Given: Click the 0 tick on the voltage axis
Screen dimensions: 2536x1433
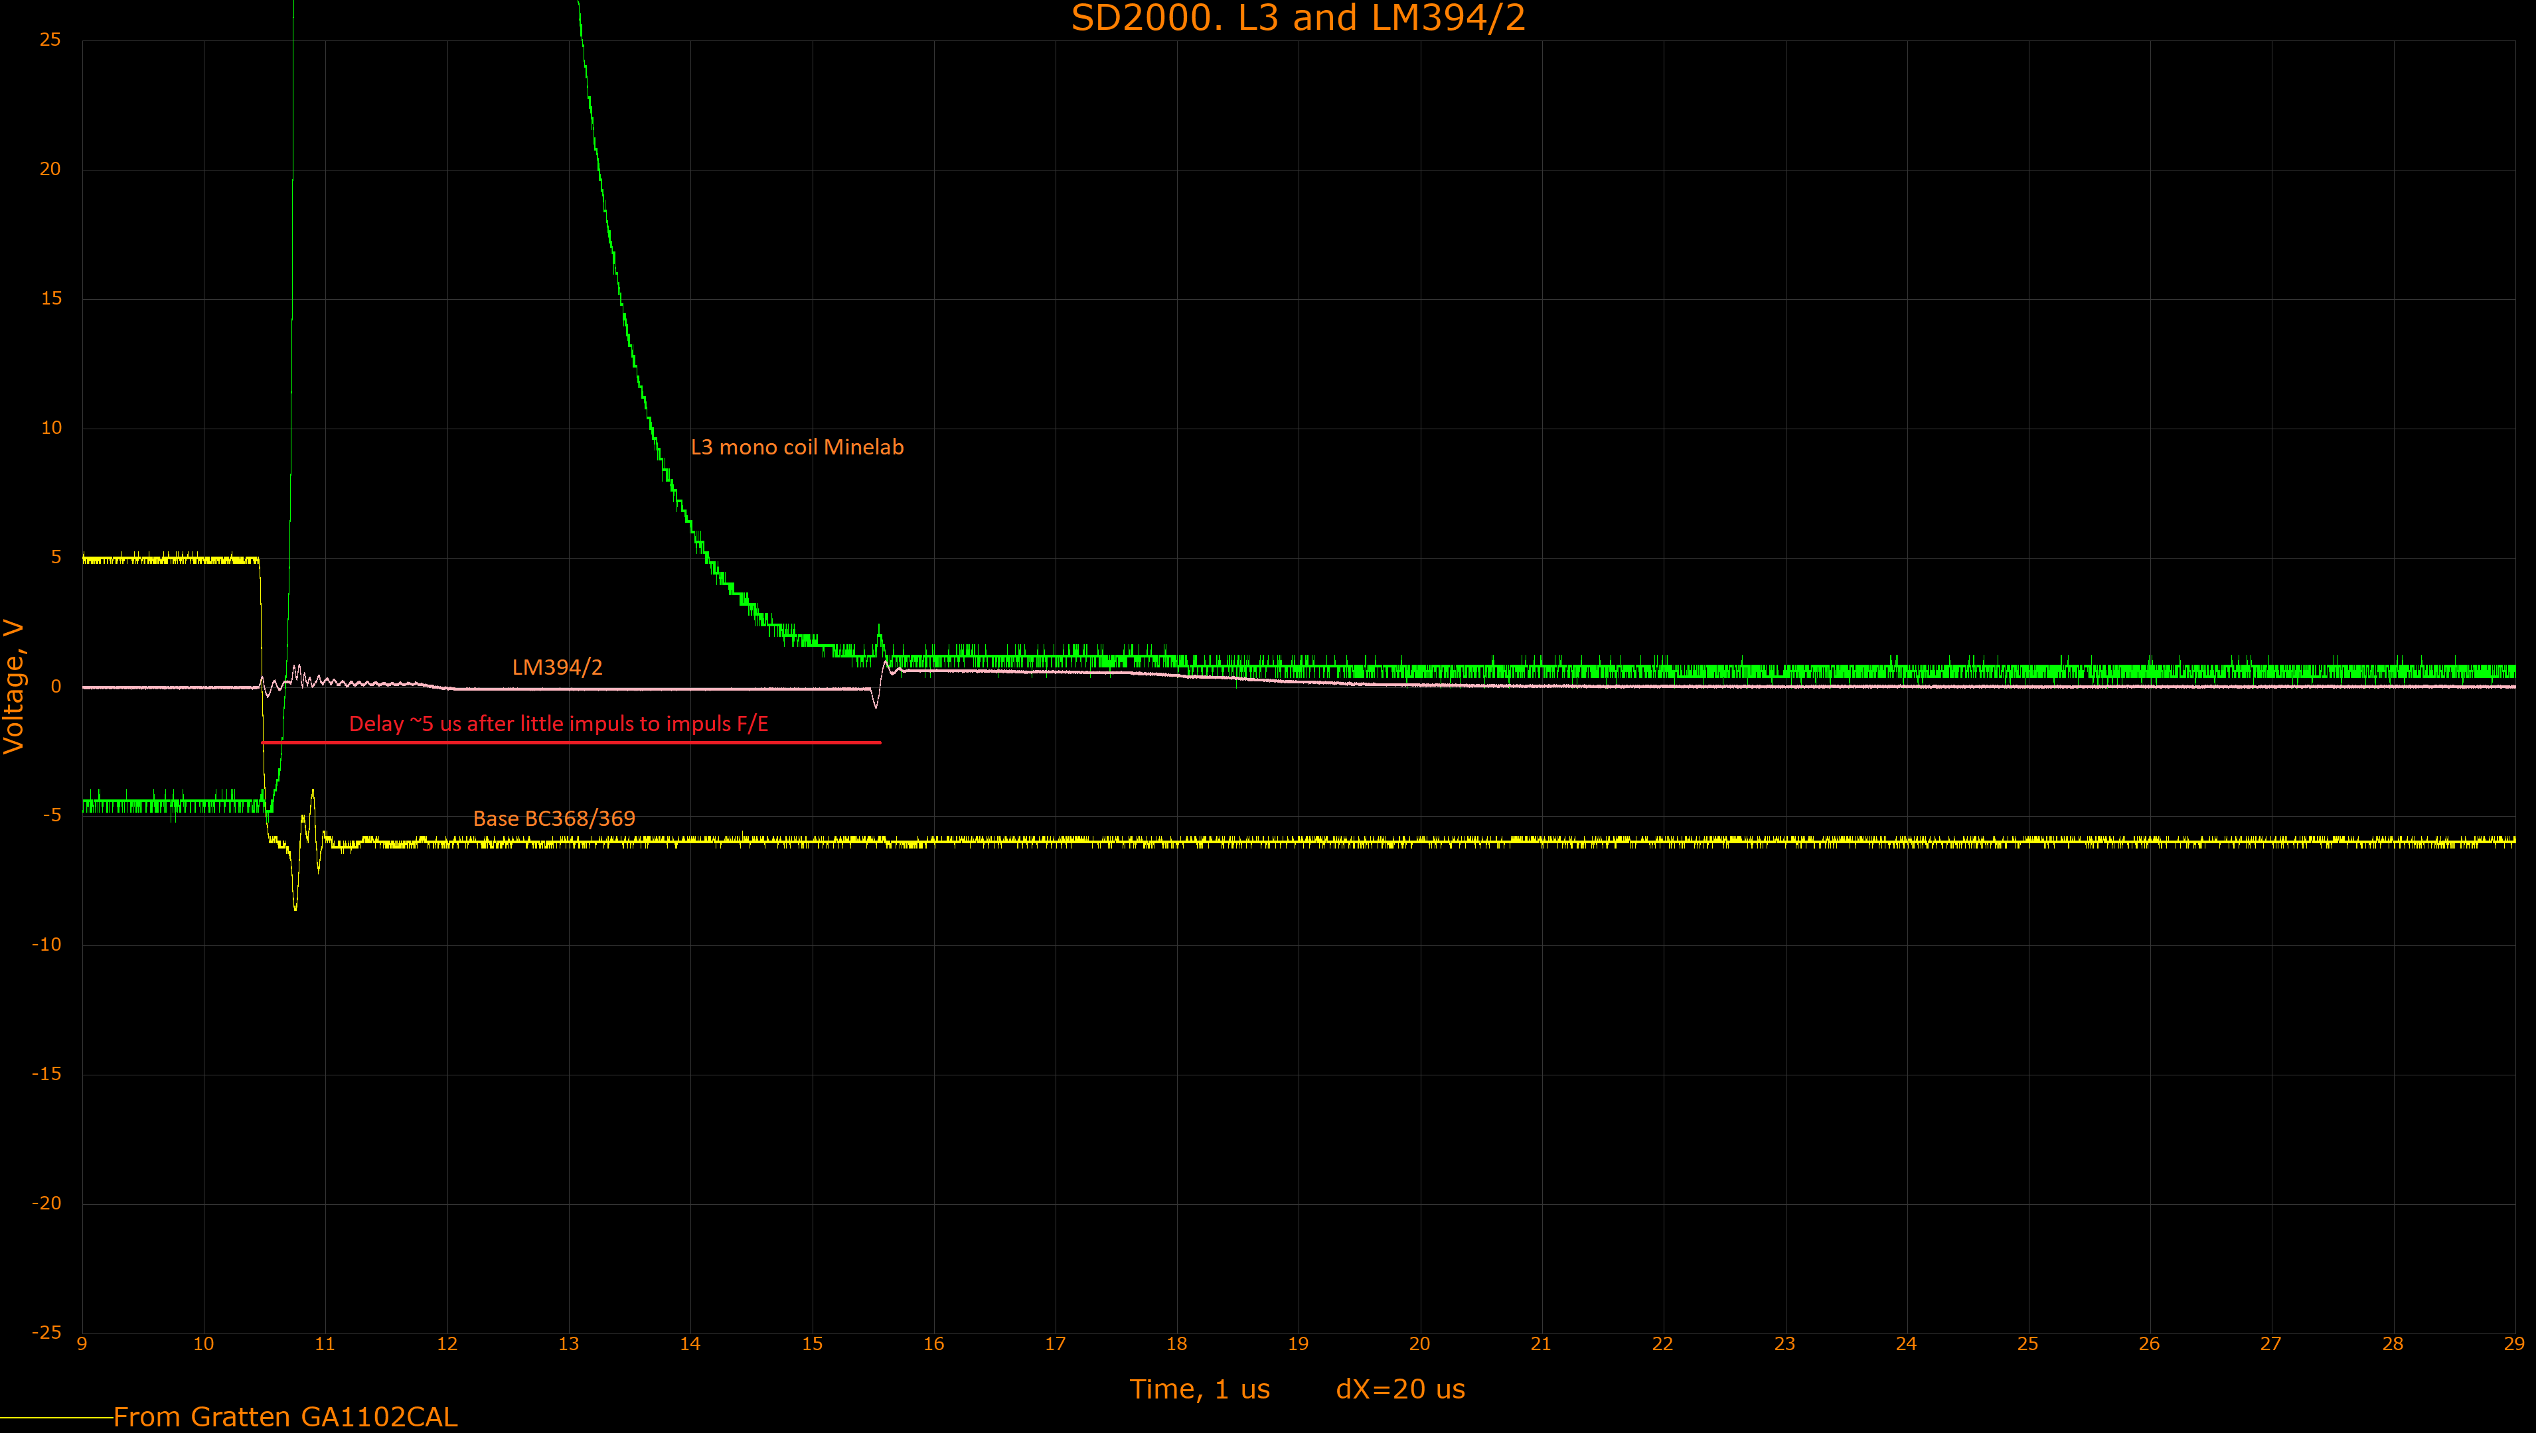Looking at the screenshot, I should 55,686.
